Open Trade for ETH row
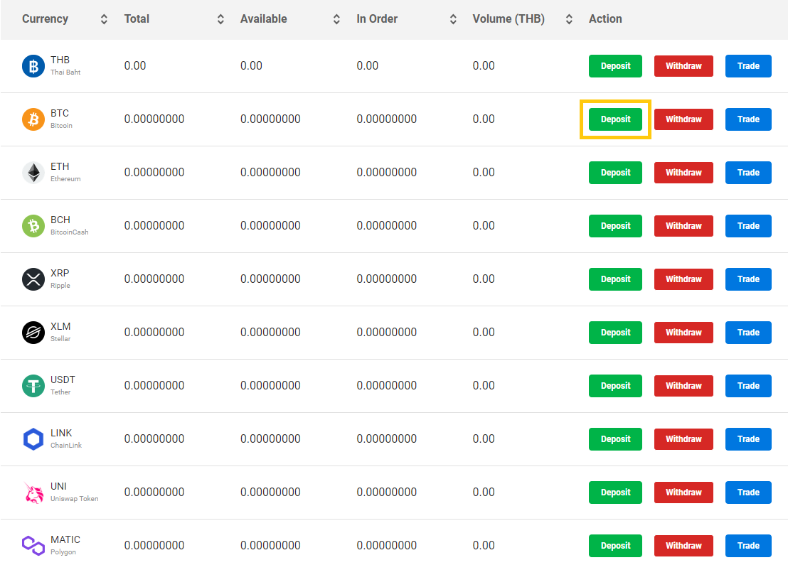Image resolution: width=788 pixels, height=565 pixels. point(748,173)
